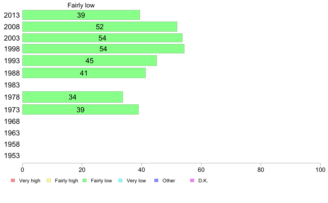This screenshot has height=203, width=328.
Task: Select the 2008 bar showing 52
Action: pyautogui.click(x=99, y=27)
